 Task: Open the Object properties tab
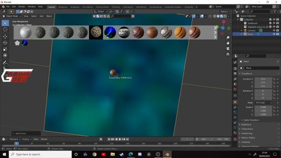point(235,102)
